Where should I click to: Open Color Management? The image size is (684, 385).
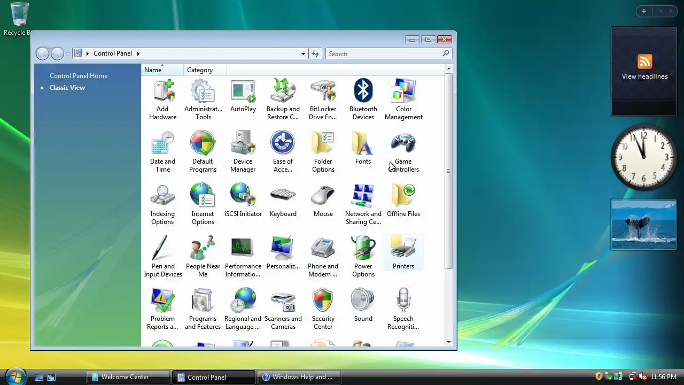coord(403,99)
